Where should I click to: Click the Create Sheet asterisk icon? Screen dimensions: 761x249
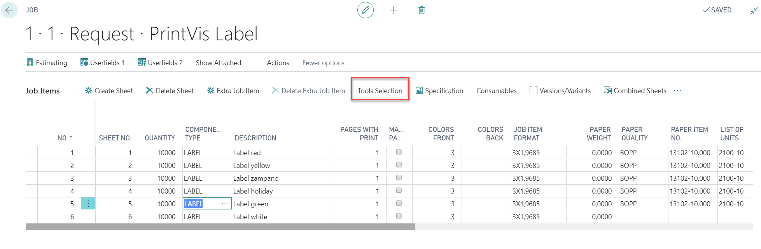(89, 90)
